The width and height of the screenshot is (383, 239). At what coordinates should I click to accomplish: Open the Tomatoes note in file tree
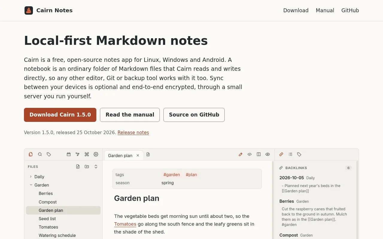[x=63, y=227]
